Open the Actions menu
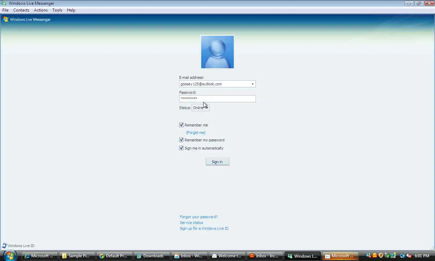This screenshot has width=435, height=261. tap(41, 10)
